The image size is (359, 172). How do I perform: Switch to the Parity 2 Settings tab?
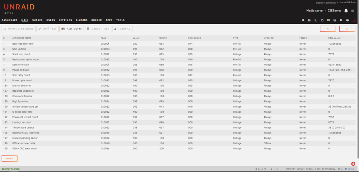pos(19,29)
